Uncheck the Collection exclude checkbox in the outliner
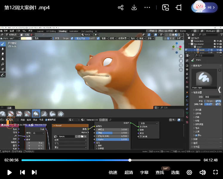 pos(215,41)
